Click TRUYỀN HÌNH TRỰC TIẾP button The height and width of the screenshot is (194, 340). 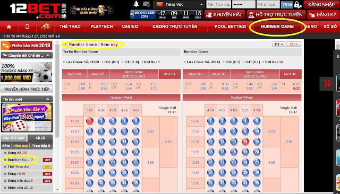(27, 89)
